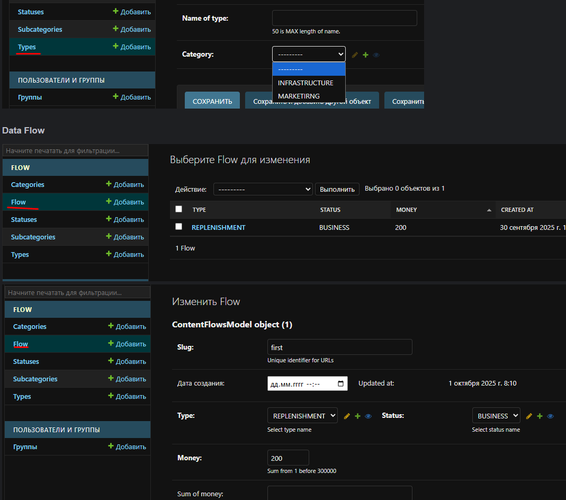Screen dimensions: 566x500
Task: Click Добавить next to Flow in Изменить Flow sidebar
Action: (x=127, y=344)
